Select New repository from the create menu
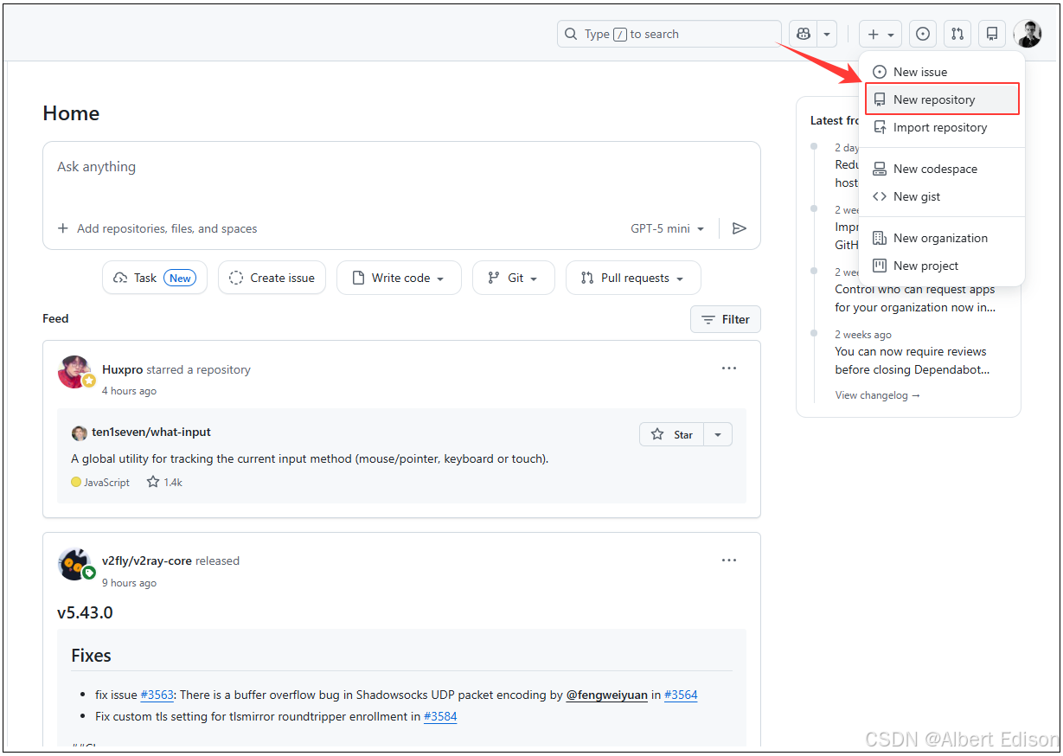1063x756 pixels. 942,99
